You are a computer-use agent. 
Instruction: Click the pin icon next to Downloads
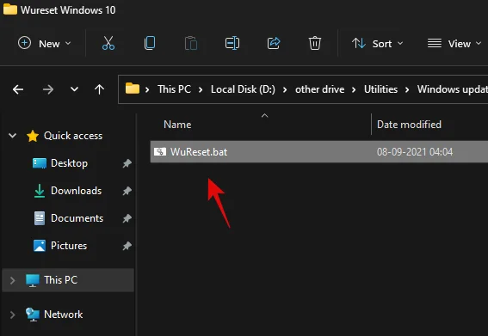click(127, 191)
